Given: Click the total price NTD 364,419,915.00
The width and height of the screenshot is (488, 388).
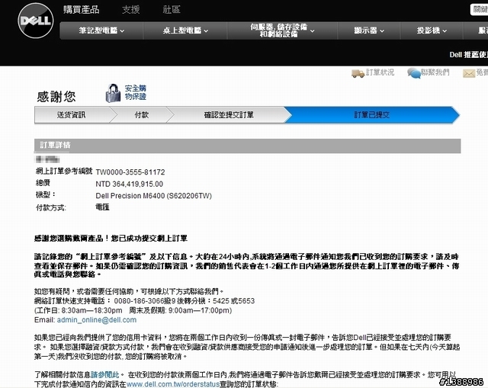Looking at the screenshot, I should (x=129, y=184).
